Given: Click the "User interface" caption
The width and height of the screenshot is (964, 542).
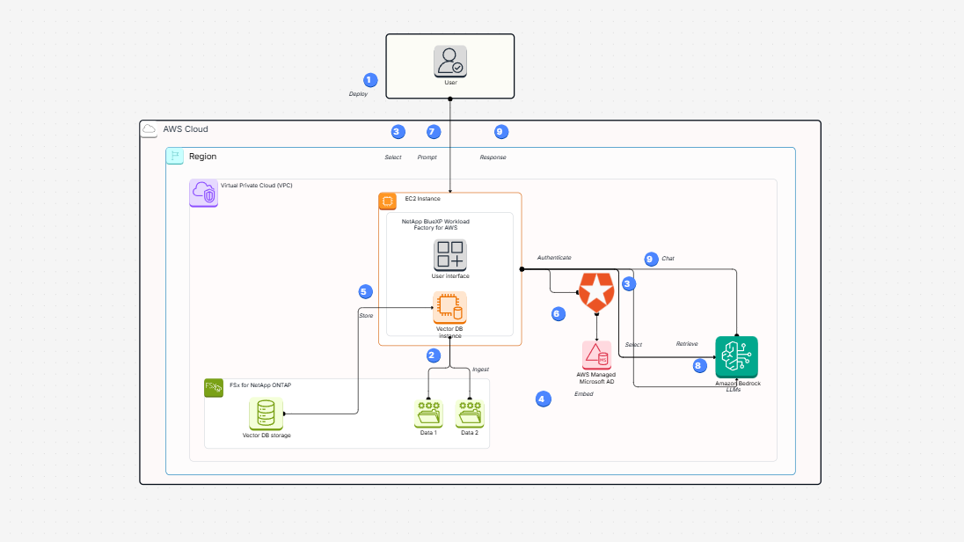Looking at the screenshot, I should tap(450, 276).
